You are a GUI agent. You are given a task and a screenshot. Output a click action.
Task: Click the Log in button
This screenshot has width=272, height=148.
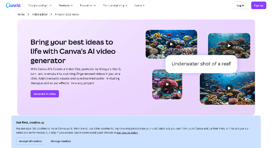tap(240, 5)
